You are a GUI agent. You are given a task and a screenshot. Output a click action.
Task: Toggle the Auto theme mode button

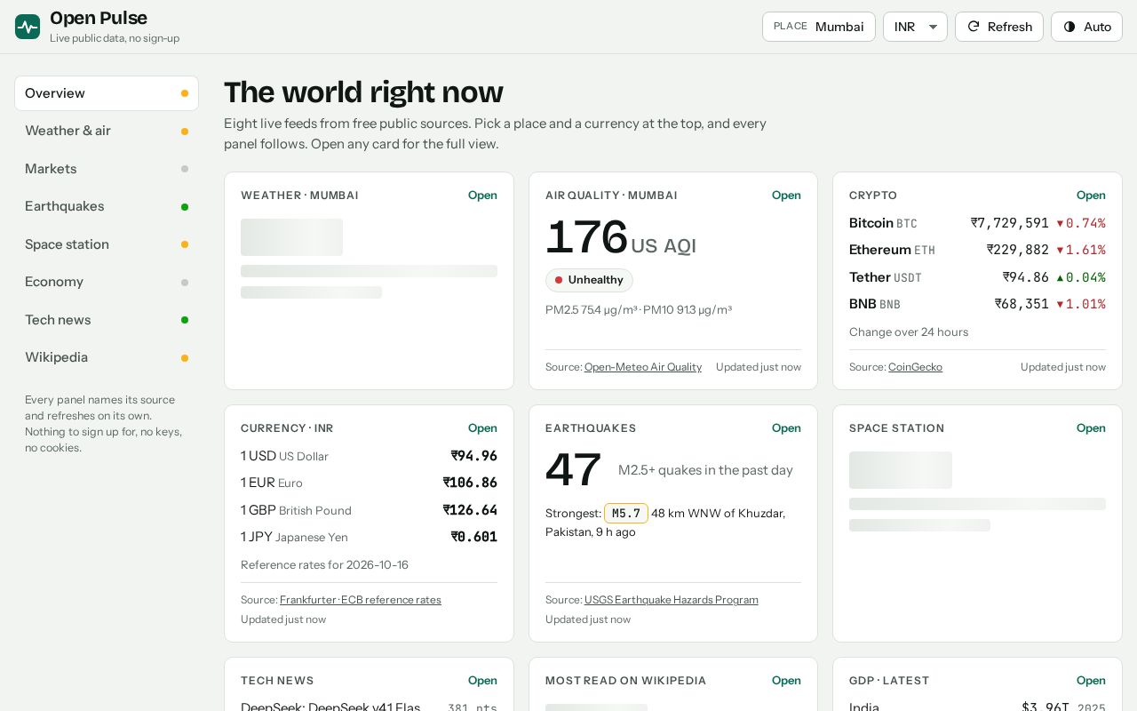click(x=1086, y=27)
